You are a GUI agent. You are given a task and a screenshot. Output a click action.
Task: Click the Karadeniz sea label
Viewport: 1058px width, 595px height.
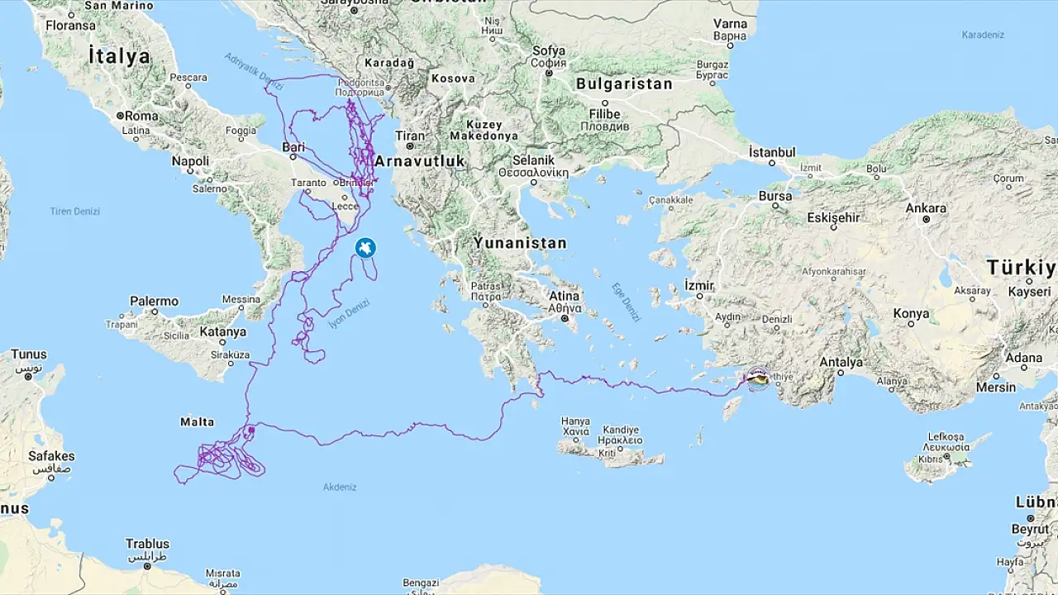tap(983, 35)
